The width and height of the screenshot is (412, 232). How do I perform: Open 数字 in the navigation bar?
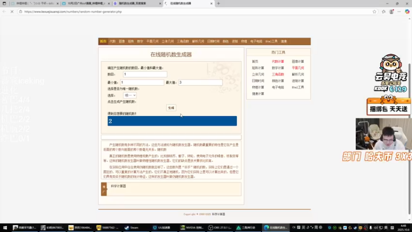pos(140,41)
